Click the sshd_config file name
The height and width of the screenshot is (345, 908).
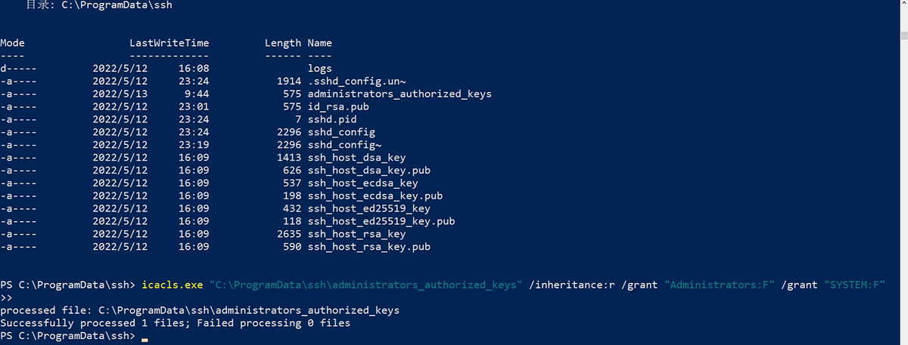(341, 133)
